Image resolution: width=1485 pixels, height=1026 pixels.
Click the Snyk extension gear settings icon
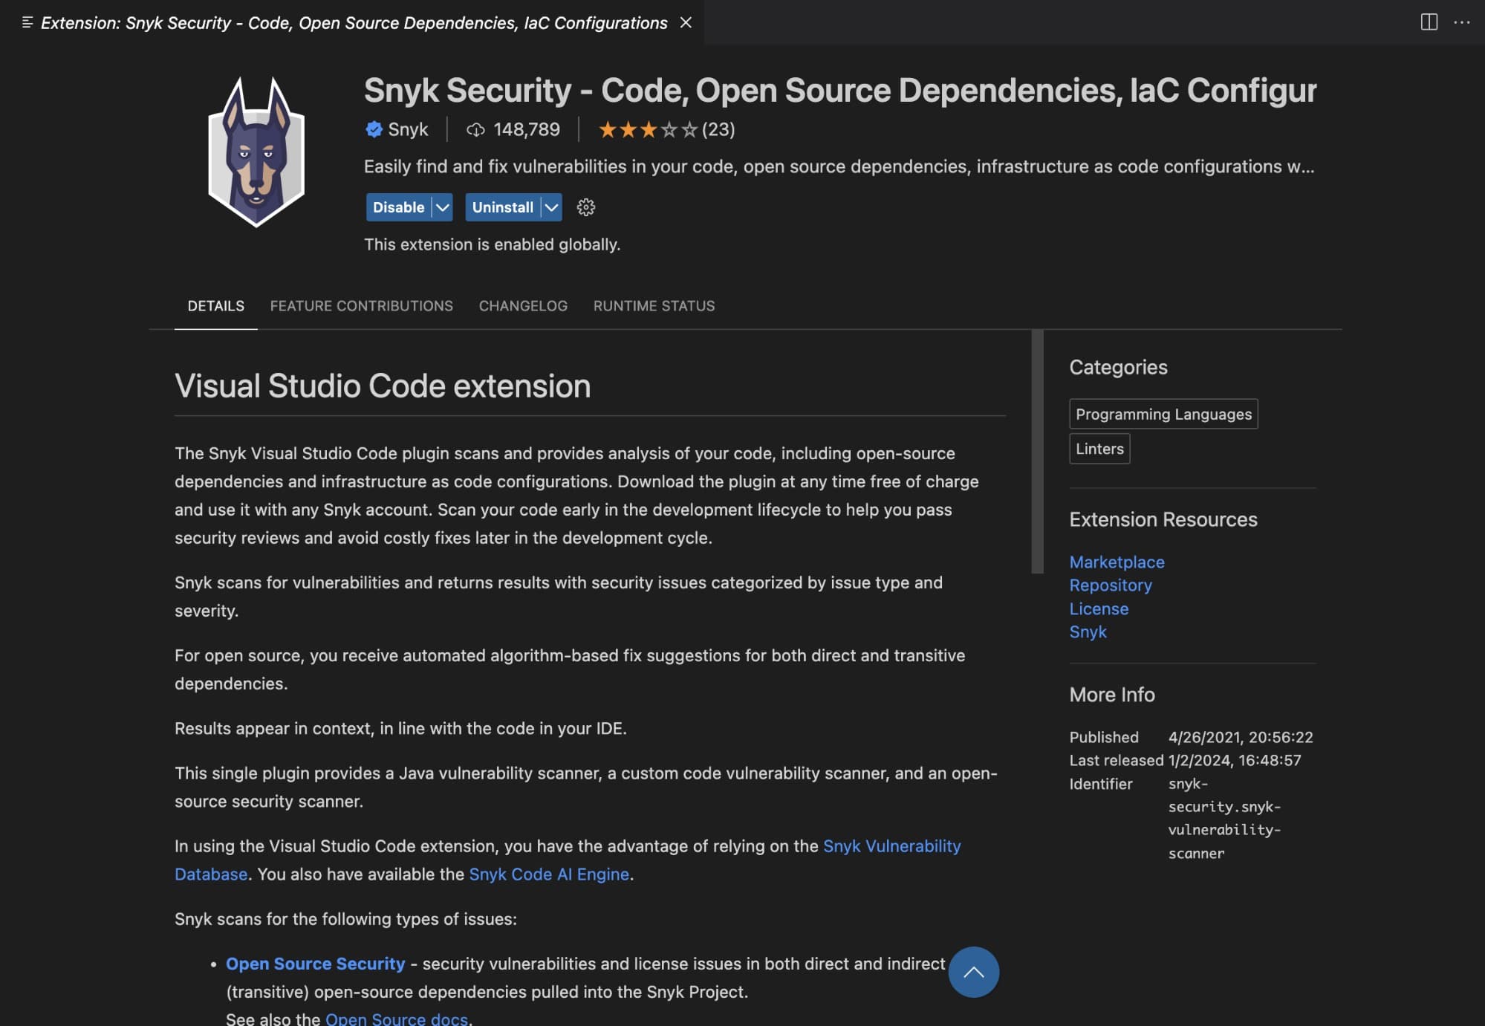(x=585, y=207)
